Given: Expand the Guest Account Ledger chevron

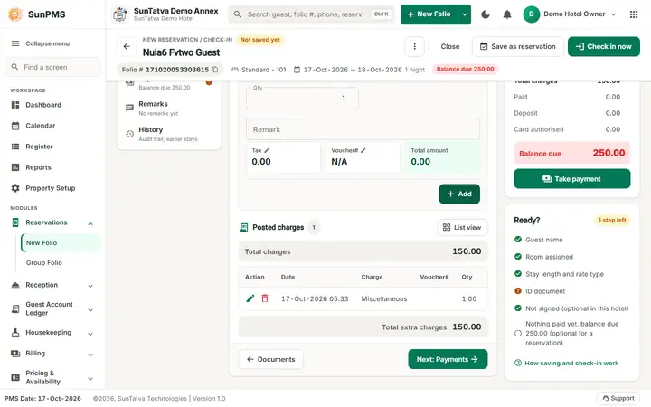Looking at the screenshot, I should (90, 310).
